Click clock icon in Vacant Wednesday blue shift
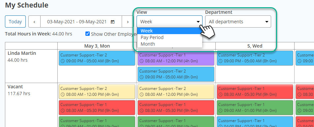The height and width of the screenshot is (127, 314). point(220,126)
